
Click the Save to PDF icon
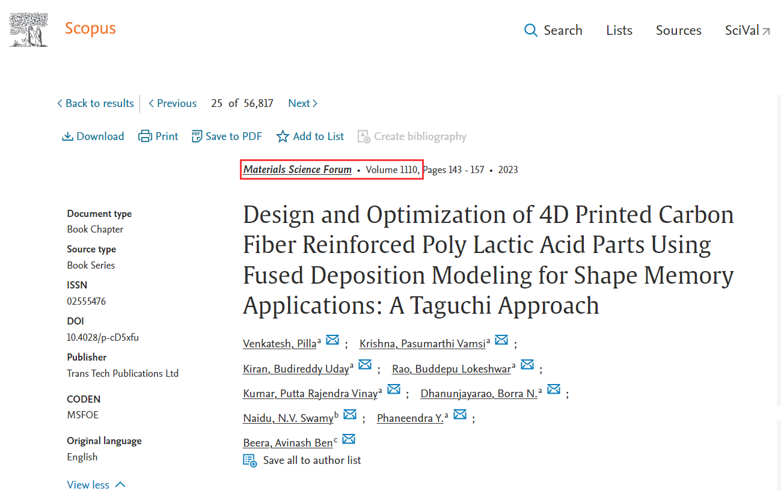coord(197,136)
